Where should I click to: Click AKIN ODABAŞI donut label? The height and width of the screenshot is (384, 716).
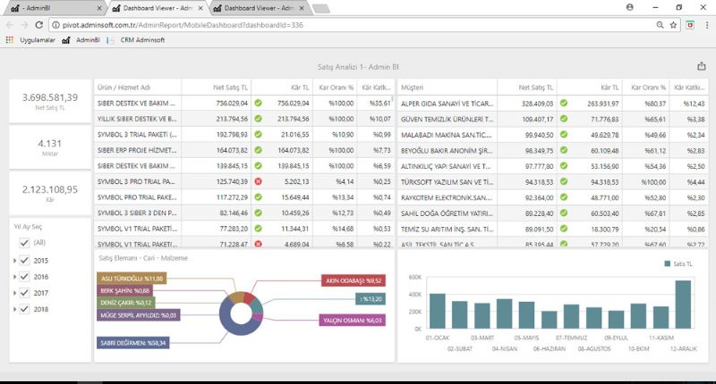[x=354, y=280]
